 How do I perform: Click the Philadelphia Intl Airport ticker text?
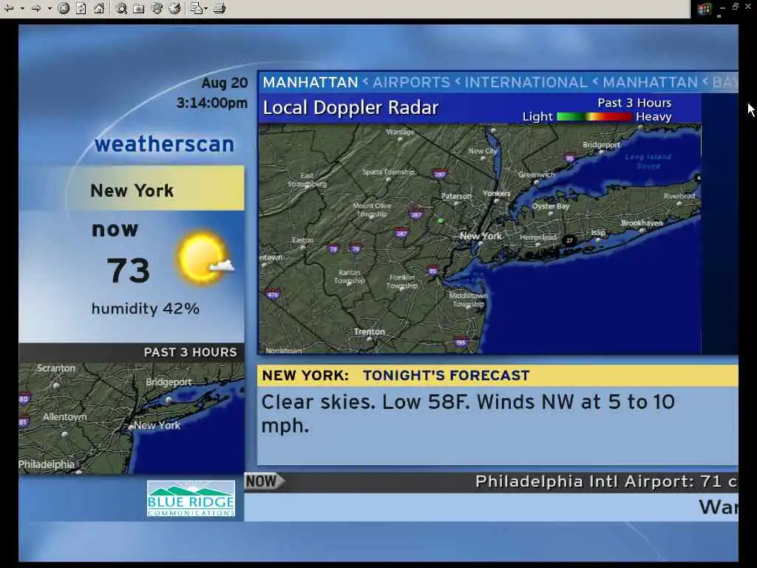606,481
